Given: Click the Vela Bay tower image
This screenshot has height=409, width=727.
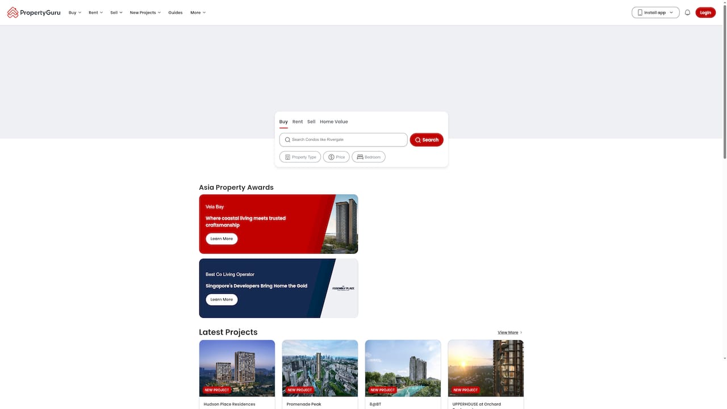Looking at the screenshot, I should (x=341, y=224).
